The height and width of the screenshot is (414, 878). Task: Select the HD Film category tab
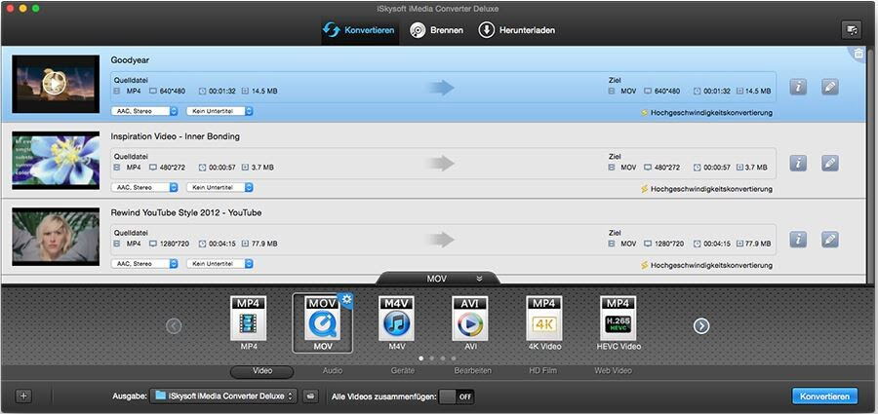click(x=543, y=371)
